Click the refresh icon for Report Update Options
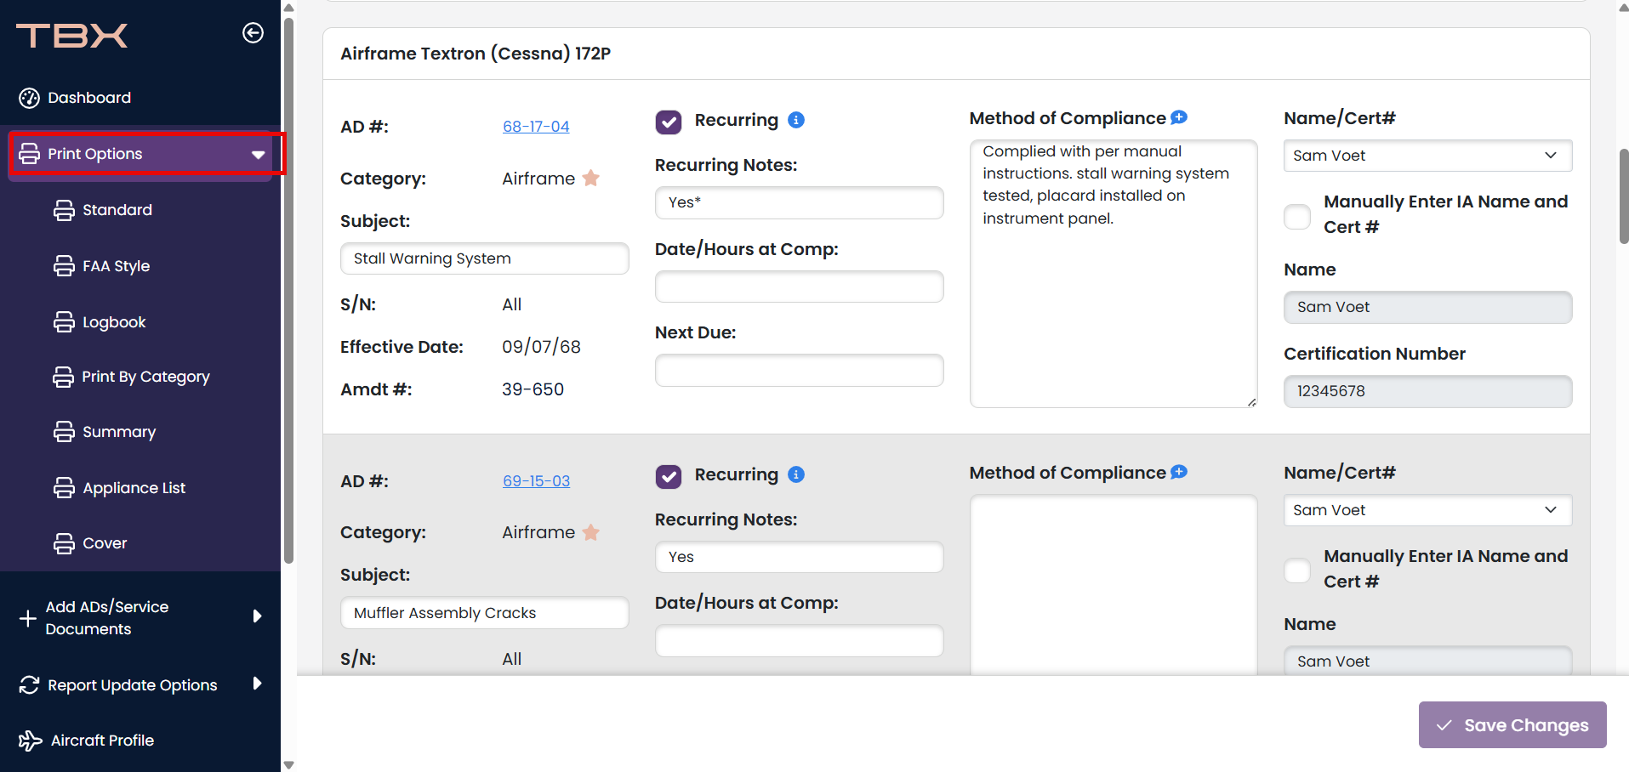The width and height of the screenshot is (1629, 772). 30,685
